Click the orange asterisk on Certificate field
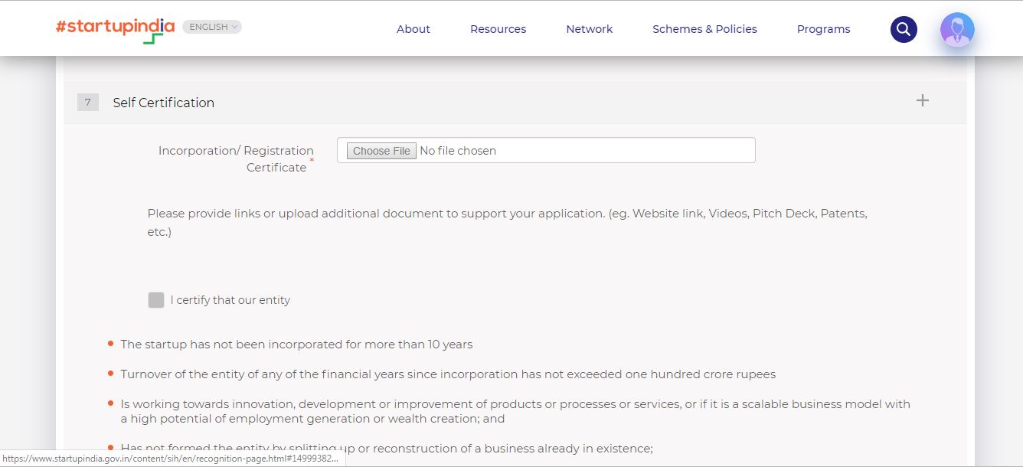Viewport: 1023px width, 467px height. (312, 161)
